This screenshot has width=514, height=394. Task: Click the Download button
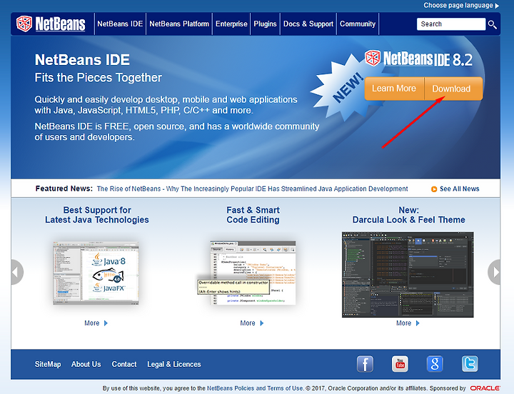click(x=453, y=89)
